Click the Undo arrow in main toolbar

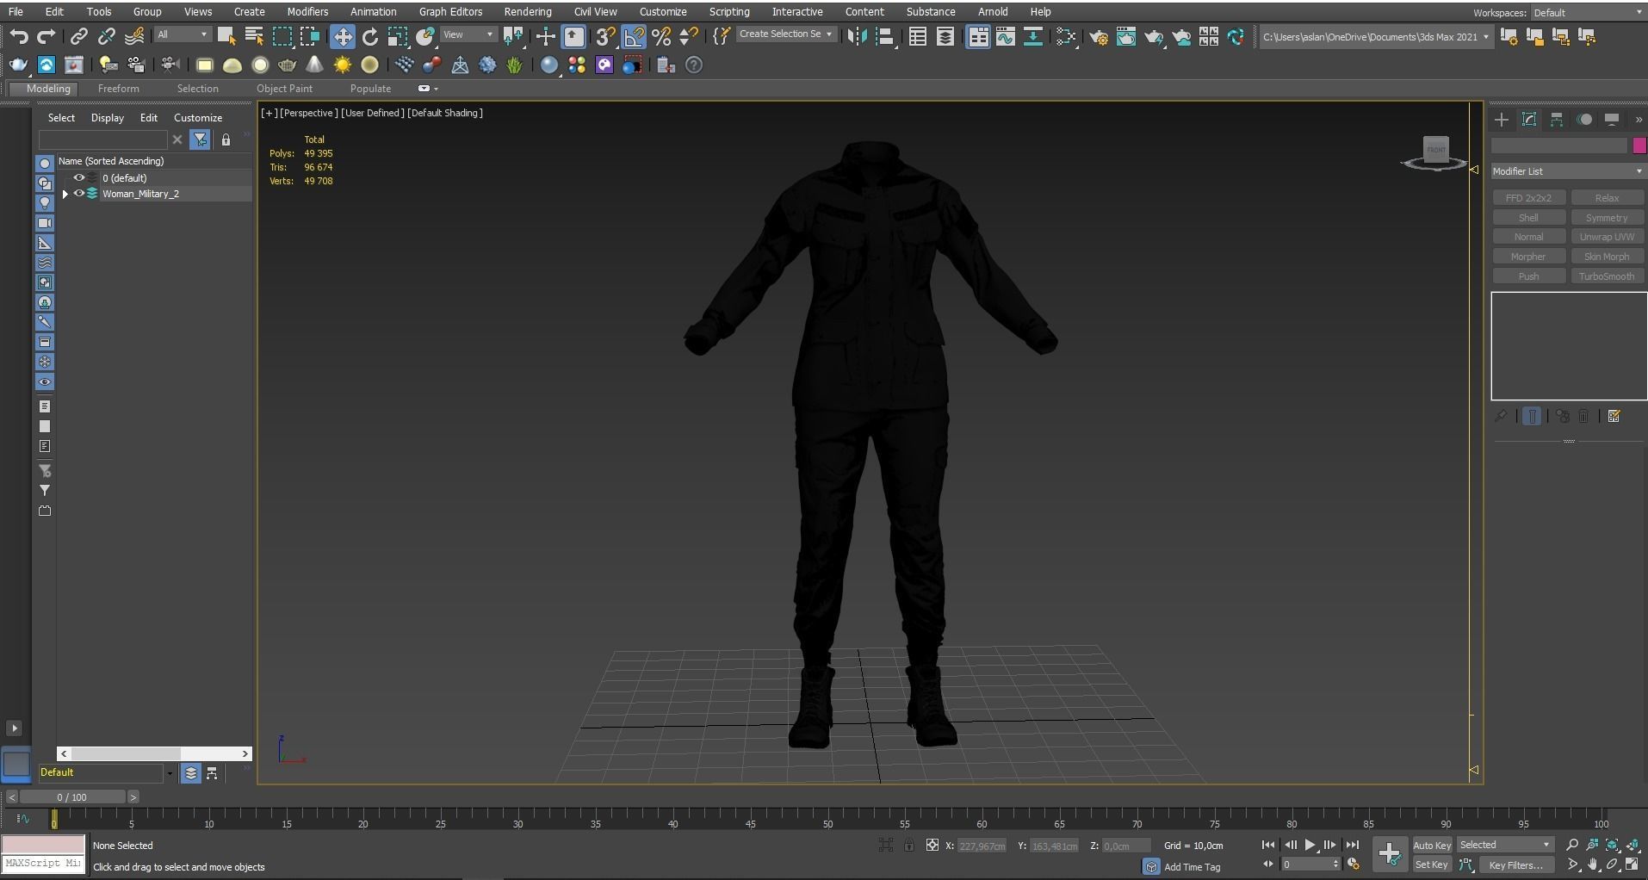point(19,37)
